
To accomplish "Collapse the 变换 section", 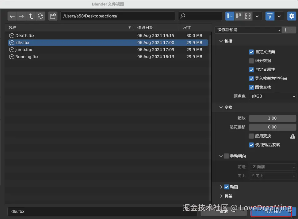I will pos(221,107).
